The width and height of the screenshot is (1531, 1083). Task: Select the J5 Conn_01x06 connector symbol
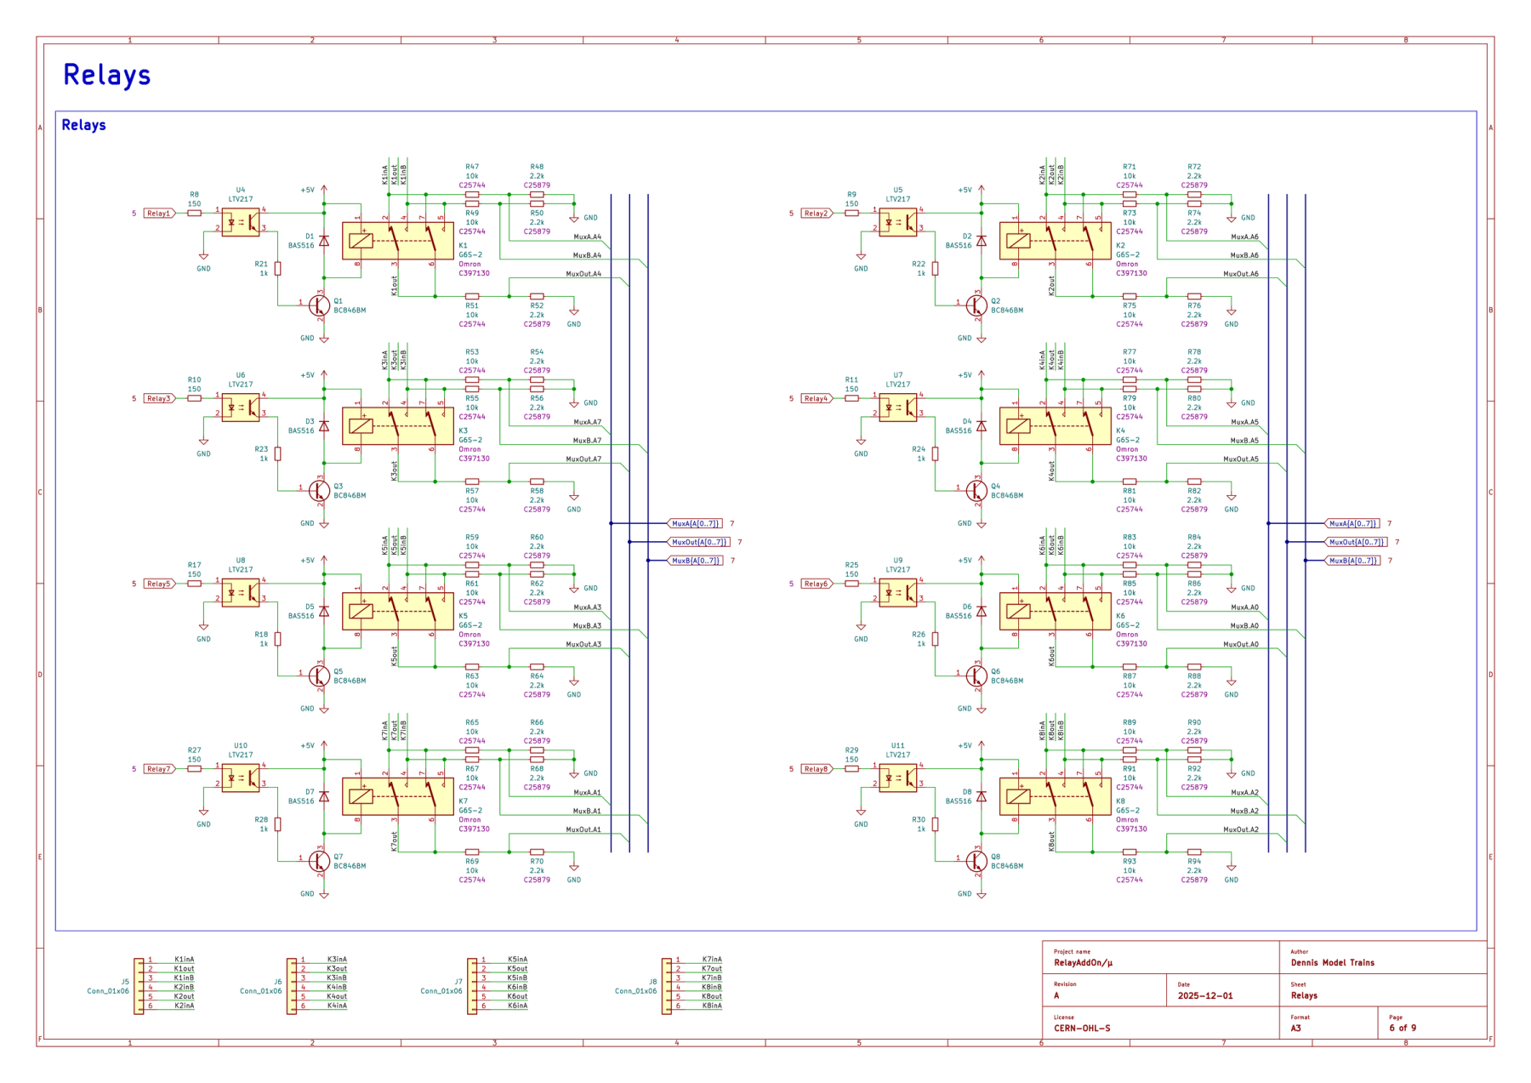(x=139, y=983)
